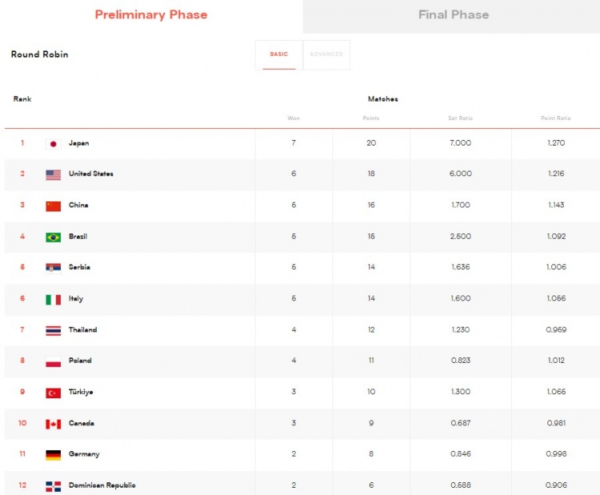Click the Won column header

[294, 118]
